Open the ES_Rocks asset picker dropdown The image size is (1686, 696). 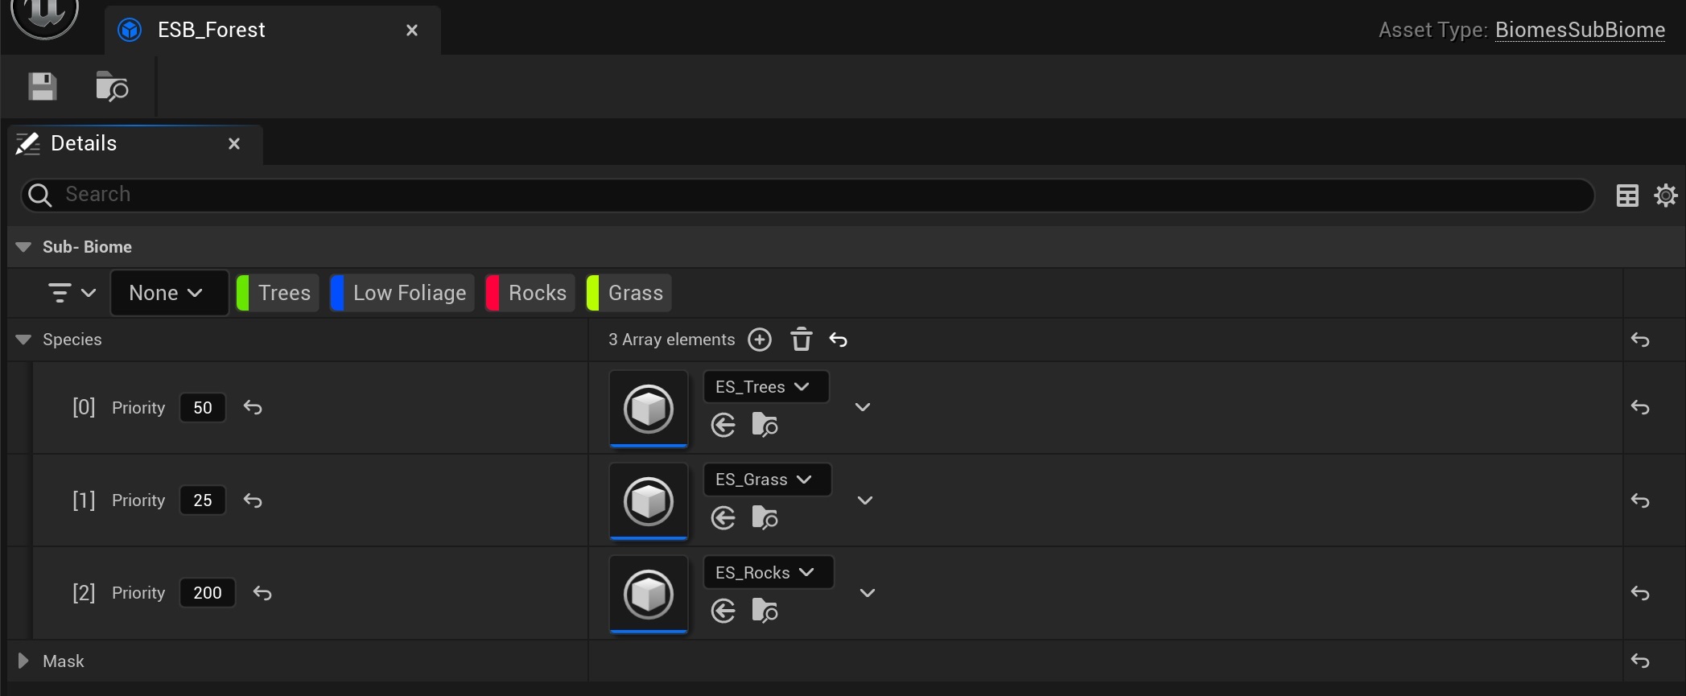click(769, 572)
